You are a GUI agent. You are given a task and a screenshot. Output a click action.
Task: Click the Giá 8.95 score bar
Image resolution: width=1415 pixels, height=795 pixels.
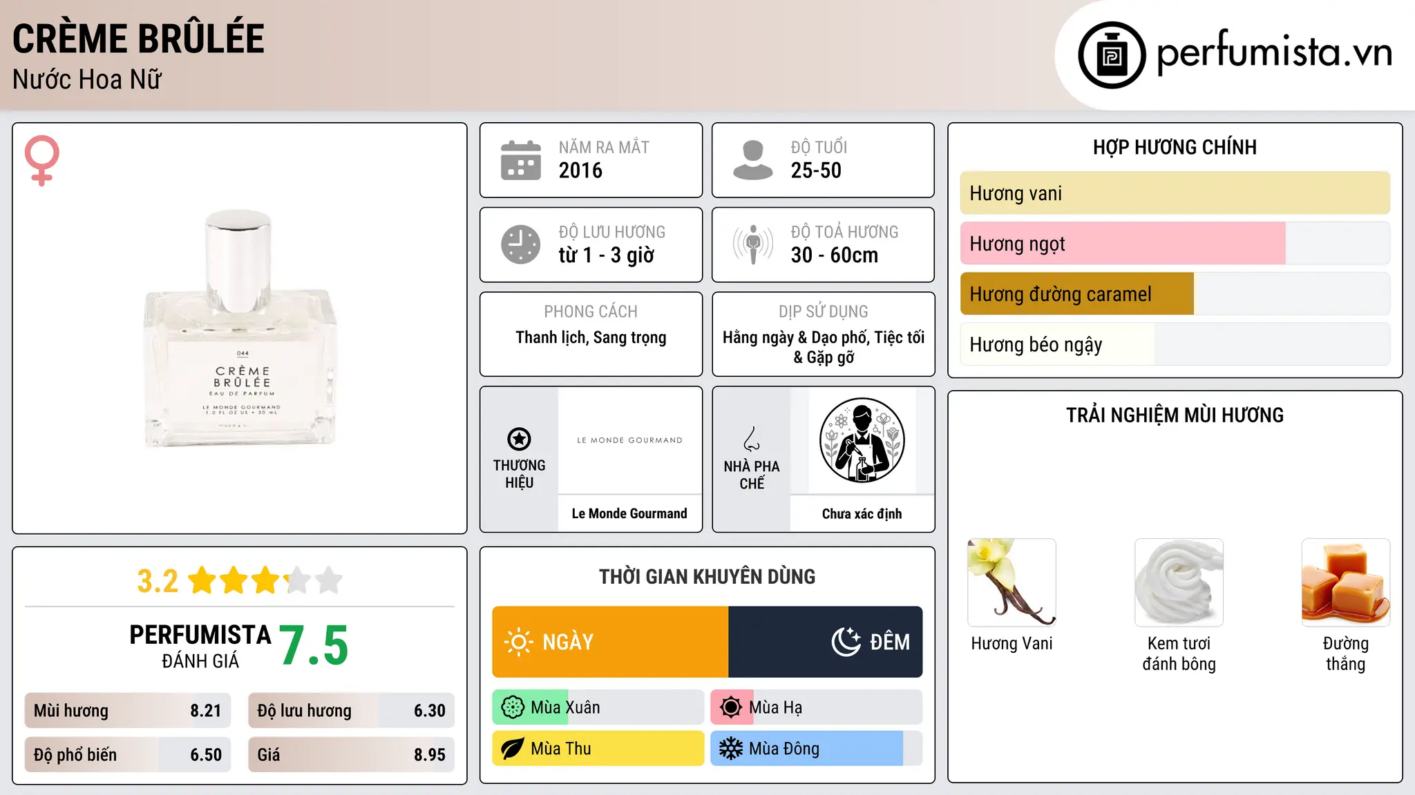352,755
